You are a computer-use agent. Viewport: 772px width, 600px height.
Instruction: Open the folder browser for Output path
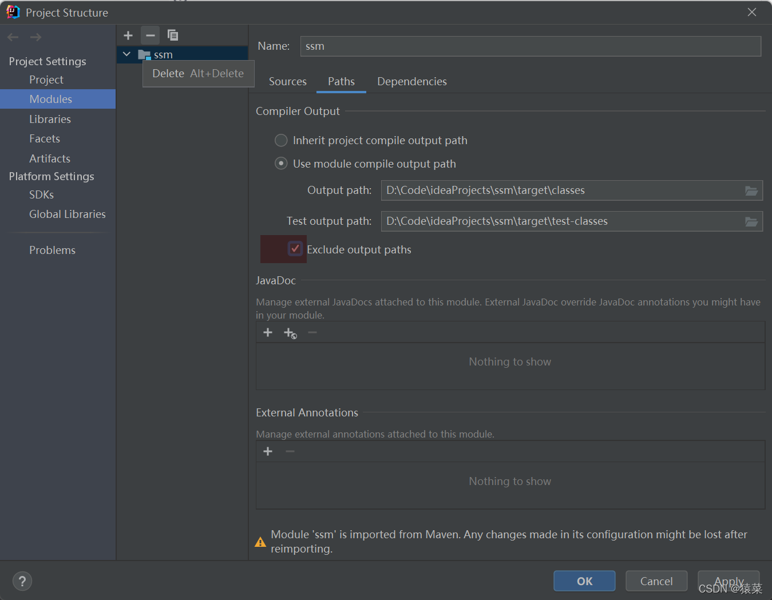[x=751, y=190]
